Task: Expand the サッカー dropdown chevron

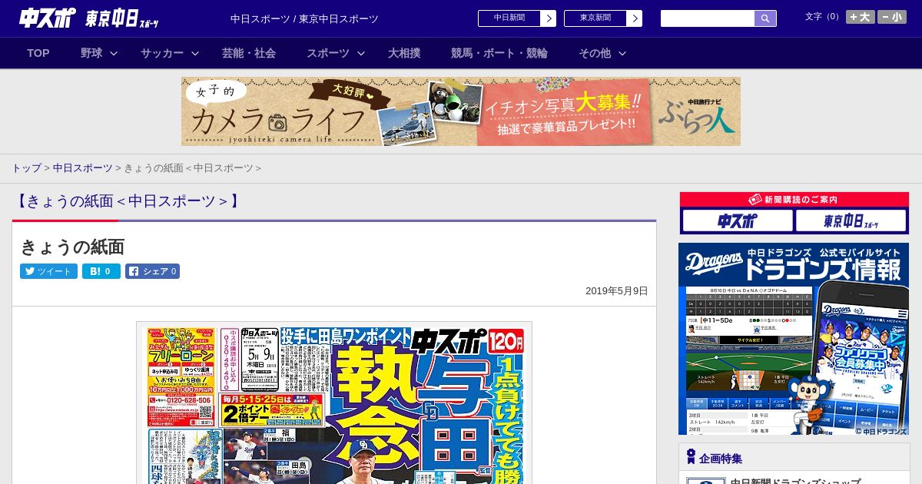Action: pos(195,53)
